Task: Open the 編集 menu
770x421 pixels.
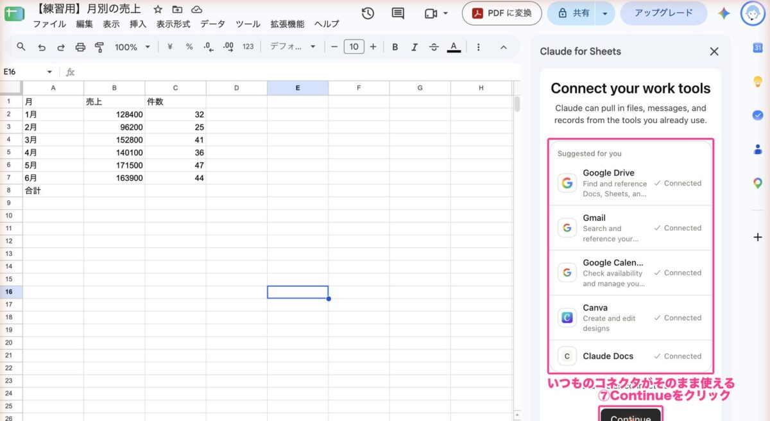Action: click(x=84, y=24)
